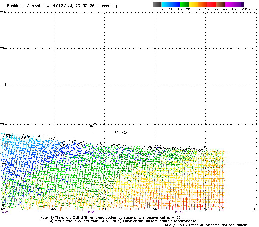Click the green 15-20 knots color segment
The width and height of the screenshot is (259, 227).
pyautogui.click(x=184, y=4)
